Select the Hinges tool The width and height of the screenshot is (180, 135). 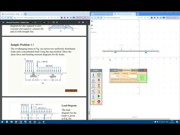[93, 91]
